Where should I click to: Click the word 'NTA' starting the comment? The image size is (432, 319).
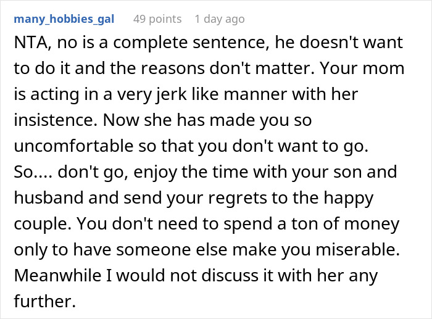coord(27,44)
